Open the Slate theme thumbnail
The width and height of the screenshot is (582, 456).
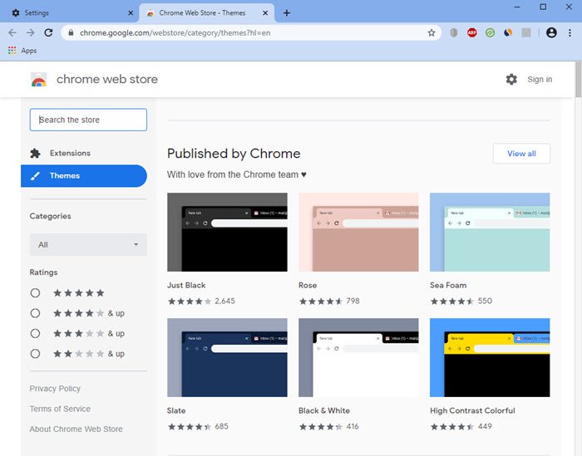pos(227,357)
